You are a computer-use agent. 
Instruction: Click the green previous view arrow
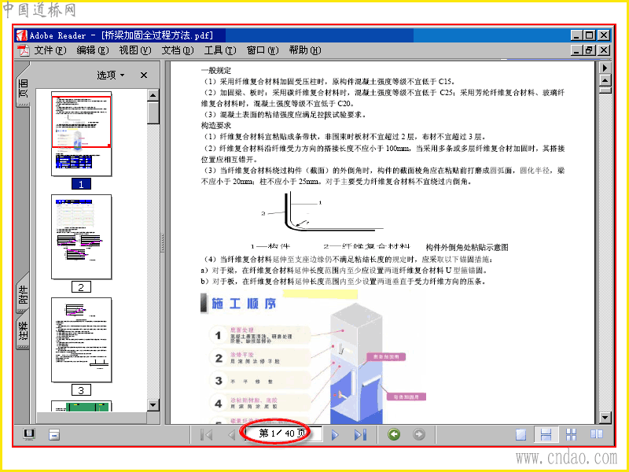click(x=394, y=434)
